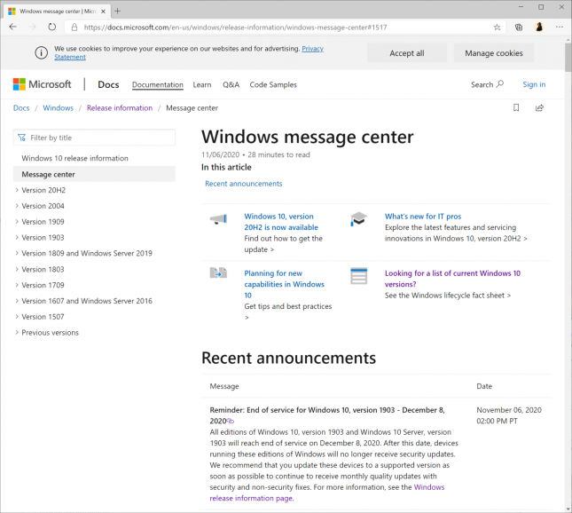Open the Privacy Statement link
This screenshot has width=572, height=513.
[x=313, y=49]
